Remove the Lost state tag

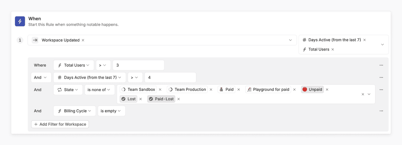(x=140, y=99)
